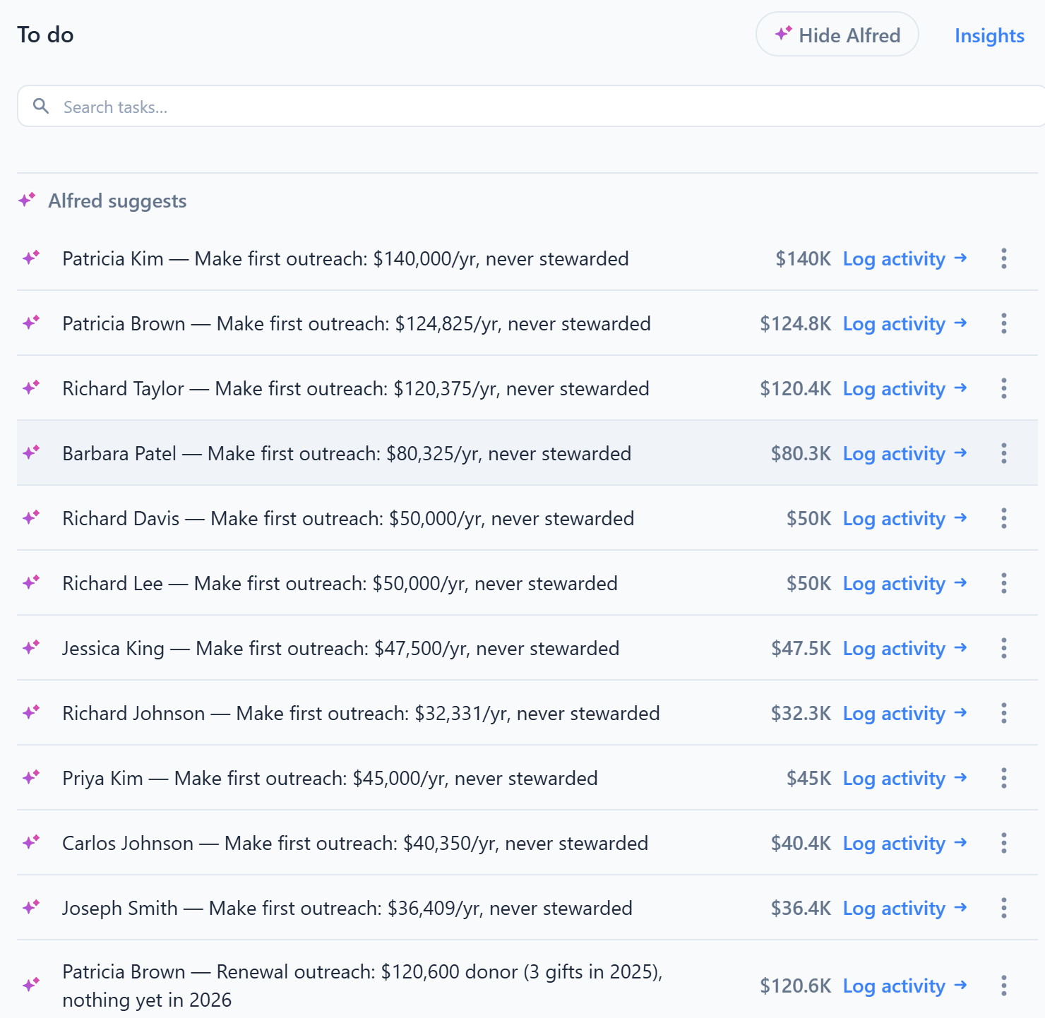The image size is (1045, 1018).
Task: Click the Alfred suggests section heading
Action: pyautogui.click(x=117, y=201)
